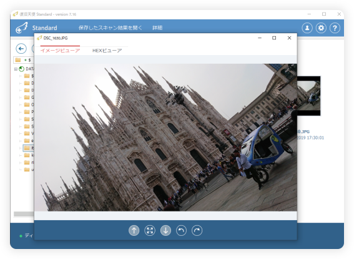Open the settings gear in the main window

(x=321, y=28)
